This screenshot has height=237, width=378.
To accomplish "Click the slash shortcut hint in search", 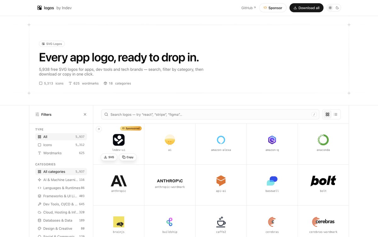I will (314, 114).
